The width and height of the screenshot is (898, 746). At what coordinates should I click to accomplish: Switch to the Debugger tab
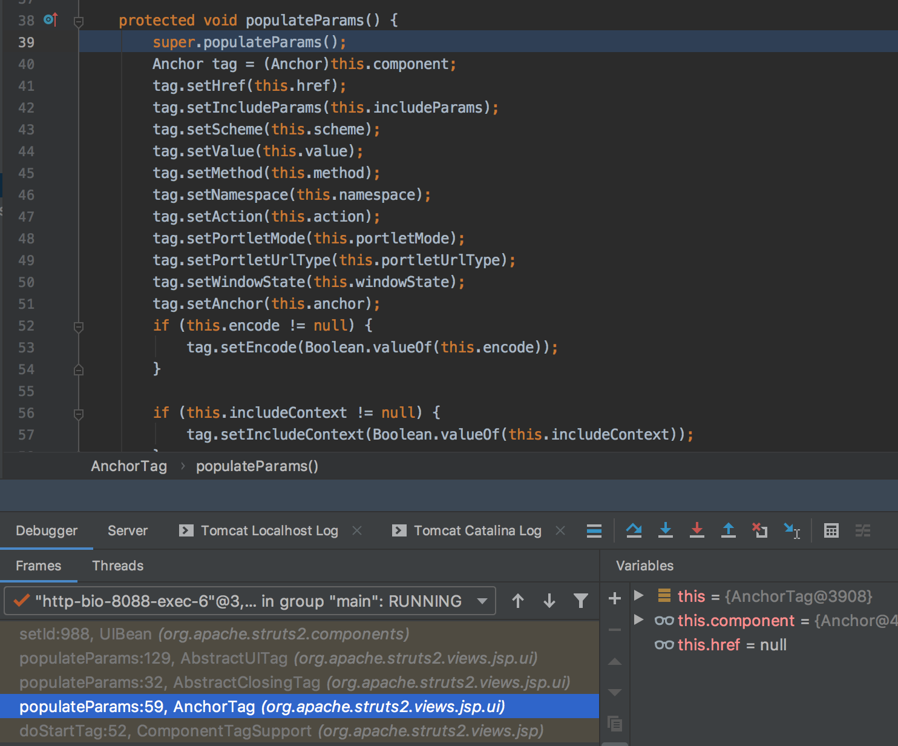tap(47, 531)
